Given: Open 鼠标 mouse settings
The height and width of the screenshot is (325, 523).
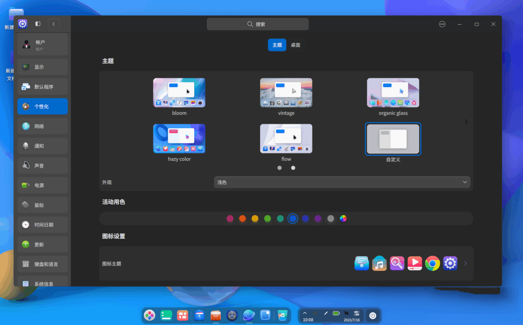Looking at the screenshot, I should tap(42, 205).
